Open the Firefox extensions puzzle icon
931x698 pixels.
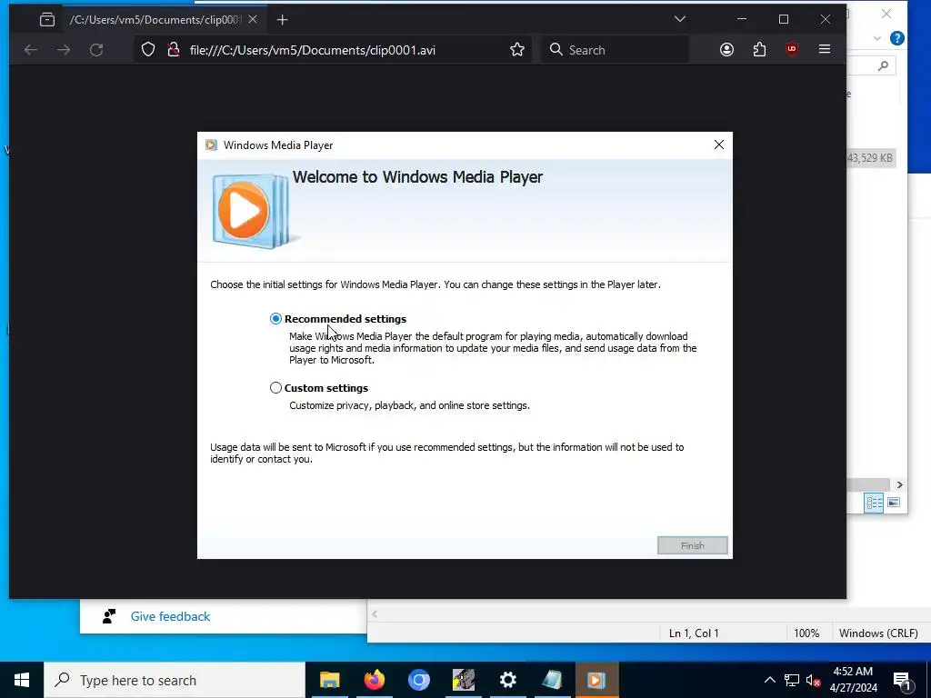click(x=759, y=50)
